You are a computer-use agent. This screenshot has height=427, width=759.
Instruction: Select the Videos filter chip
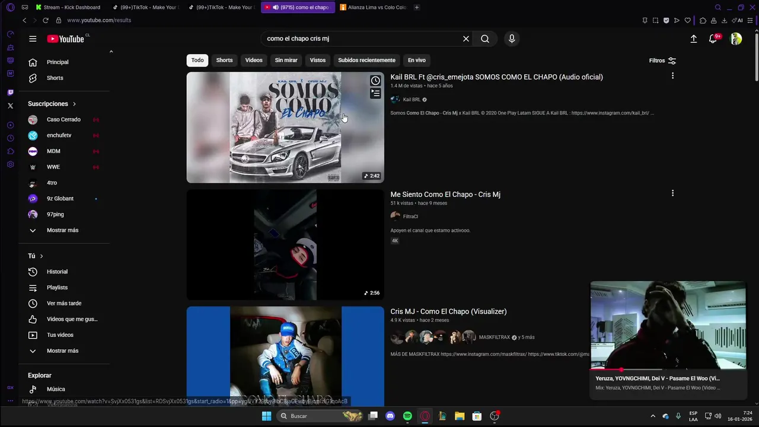(254, 60)
